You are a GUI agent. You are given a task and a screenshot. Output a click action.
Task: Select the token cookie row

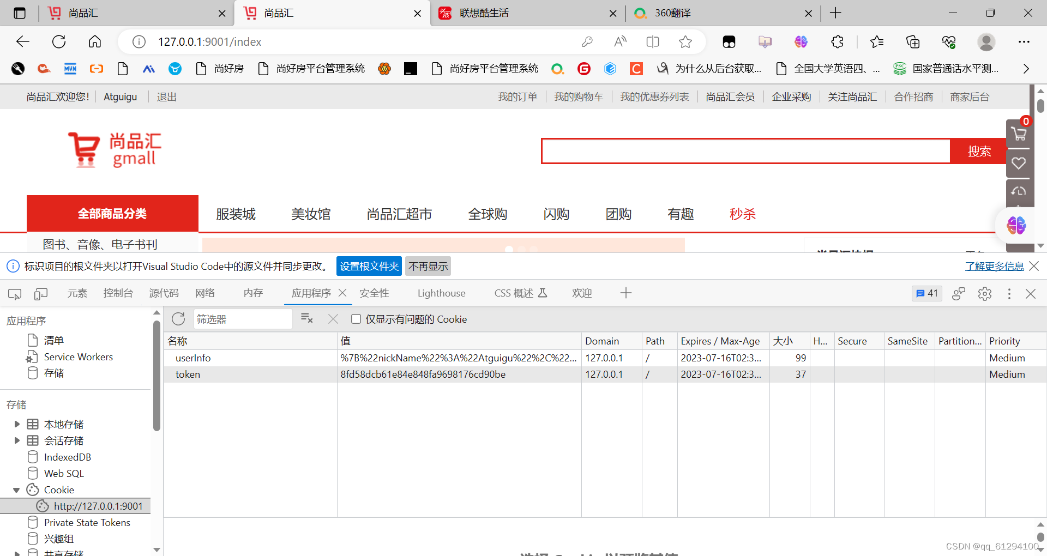(x=605, y=374)
